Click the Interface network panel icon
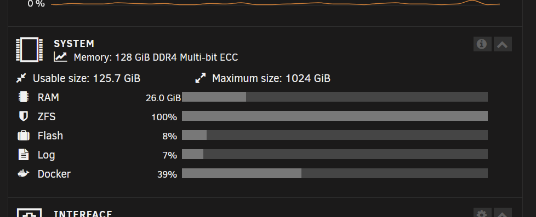This screenshot has width=536, height=217. (x=30, y=213)
